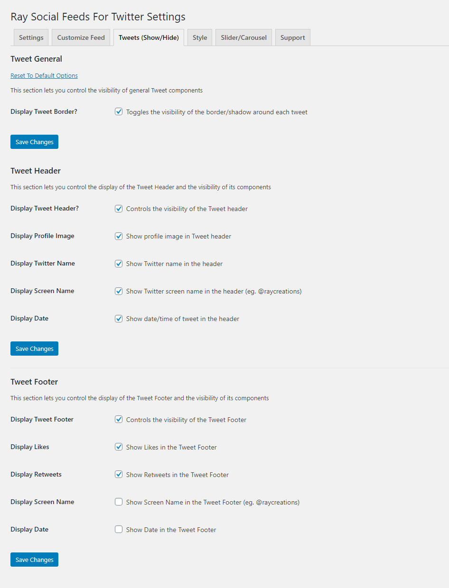Image resolution: width=449 pixels, height=588 pixels.
Task: Toggle the Display Tweet Header checkbox
Action: tap(119, 208)
